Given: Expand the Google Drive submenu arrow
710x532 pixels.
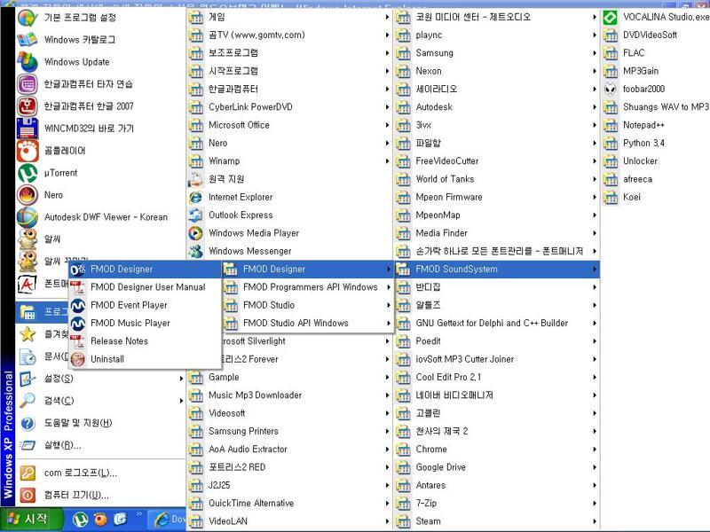Looking at the screenshot, I should pyautogui.click(x=595, y=467).
